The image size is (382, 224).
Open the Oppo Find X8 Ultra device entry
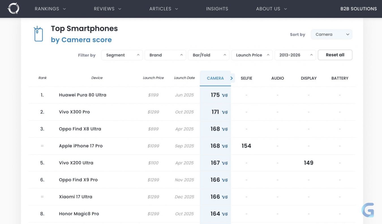(x=80, y=129)
